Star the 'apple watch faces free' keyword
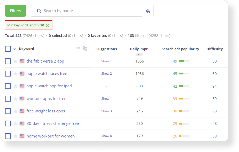The width and height of the screenshot is (239, 152). 15,74
